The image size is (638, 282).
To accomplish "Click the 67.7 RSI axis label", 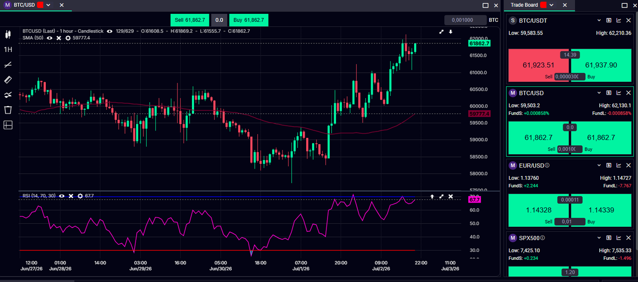I will tap(474, 199).
